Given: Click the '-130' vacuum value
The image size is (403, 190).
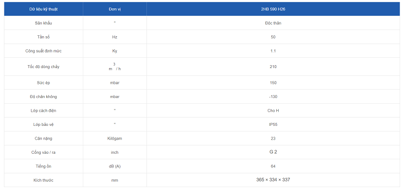Looking at the screenshot, I should (273, 97).
